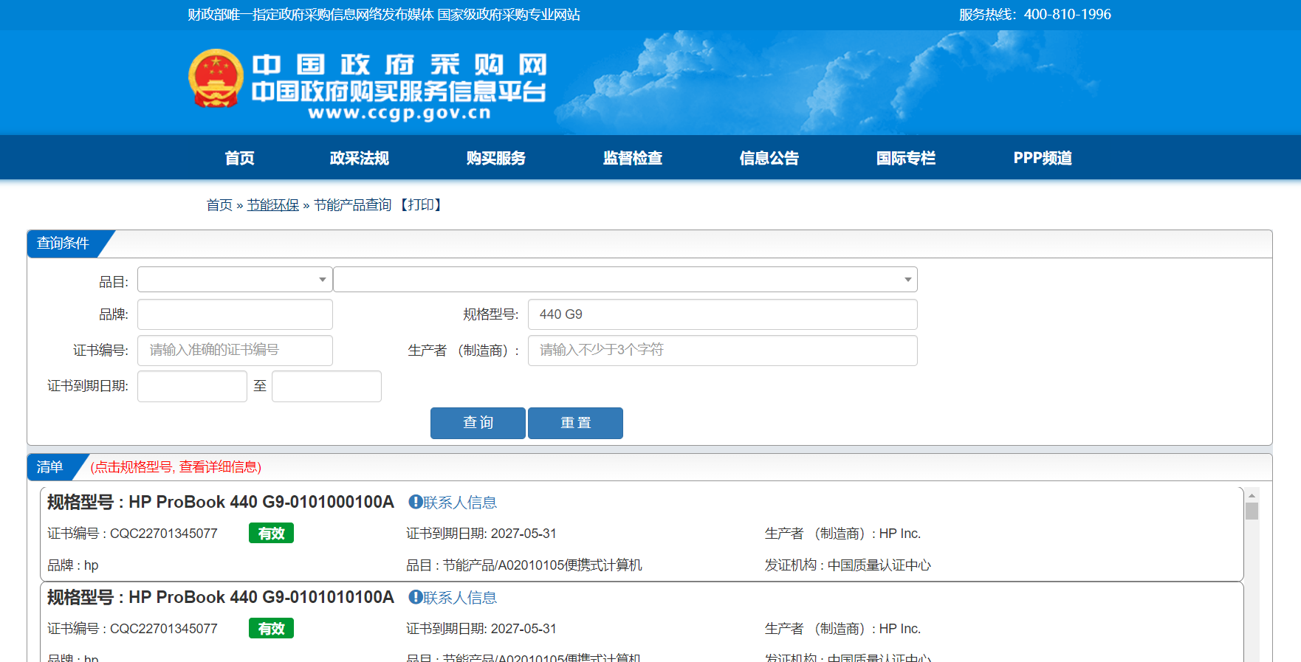Viewport: 1301px width, 662px height.
Task: Select the 查询条件 panel tab
Action: [x=63, y=244]
